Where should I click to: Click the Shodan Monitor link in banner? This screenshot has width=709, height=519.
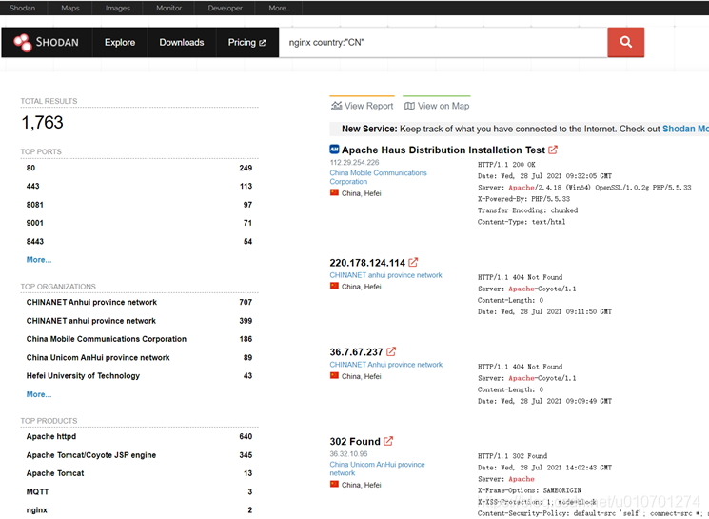pos(685,129)
